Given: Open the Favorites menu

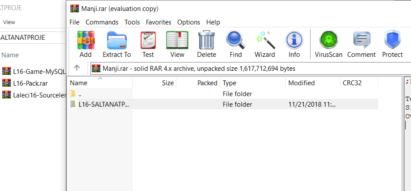Looking at the screenshot, I should click(159, 22).
